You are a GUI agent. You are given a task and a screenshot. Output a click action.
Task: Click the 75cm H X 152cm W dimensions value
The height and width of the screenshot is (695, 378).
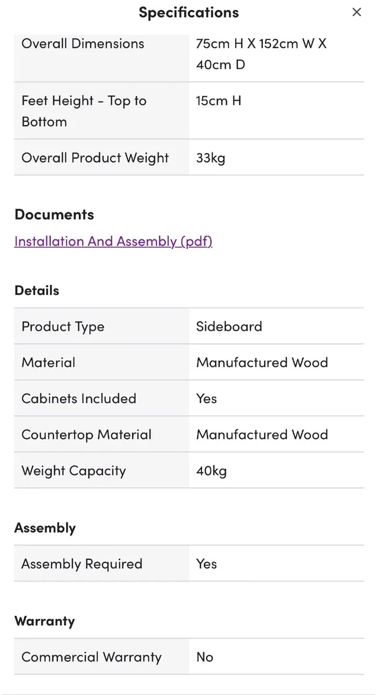(261, 53)
